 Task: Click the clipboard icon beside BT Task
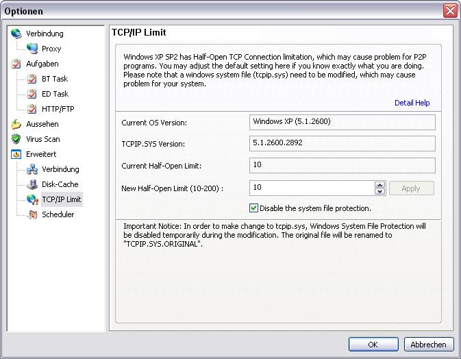[x=32, y=79]
